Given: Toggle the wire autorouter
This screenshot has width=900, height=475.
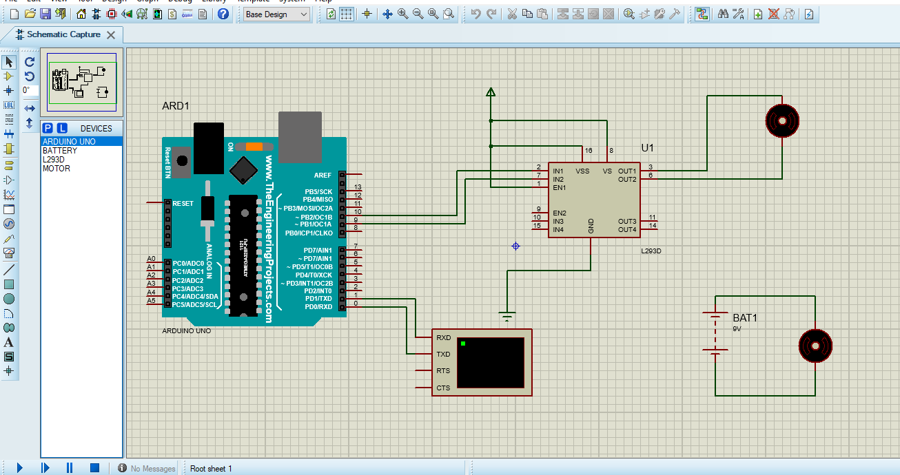Looking at the screenshot, I should point(702,14).
